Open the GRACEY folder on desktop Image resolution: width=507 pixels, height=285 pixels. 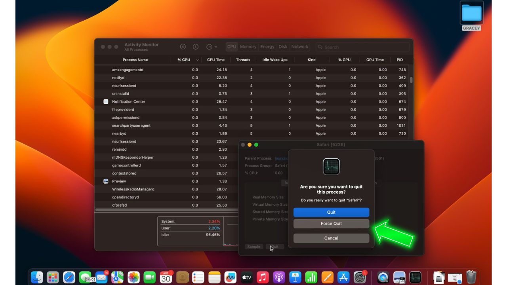(x=471, y=16)
